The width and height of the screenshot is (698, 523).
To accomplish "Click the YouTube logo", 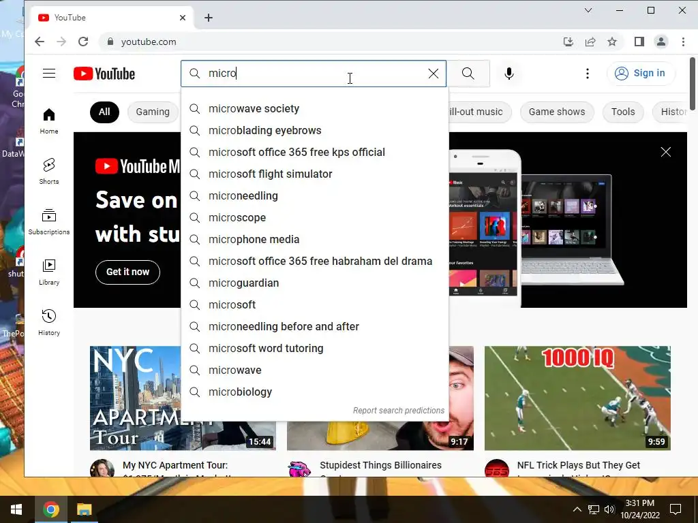I will point(104,74).
